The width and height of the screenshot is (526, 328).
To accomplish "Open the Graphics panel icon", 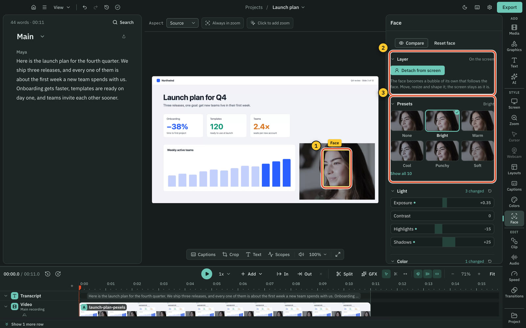I will (514, 46).
